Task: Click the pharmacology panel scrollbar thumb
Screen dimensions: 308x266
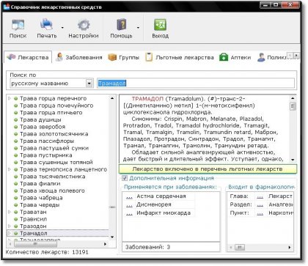Action: pos(240,248)
